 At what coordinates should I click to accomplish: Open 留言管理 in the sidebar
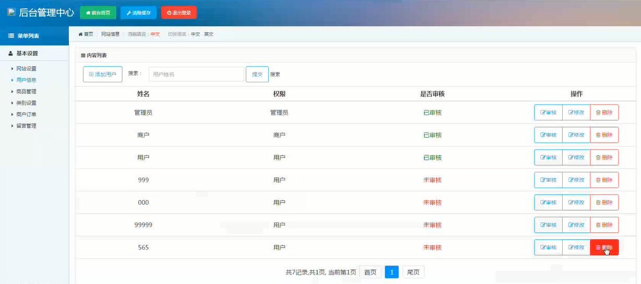point(26,126)
